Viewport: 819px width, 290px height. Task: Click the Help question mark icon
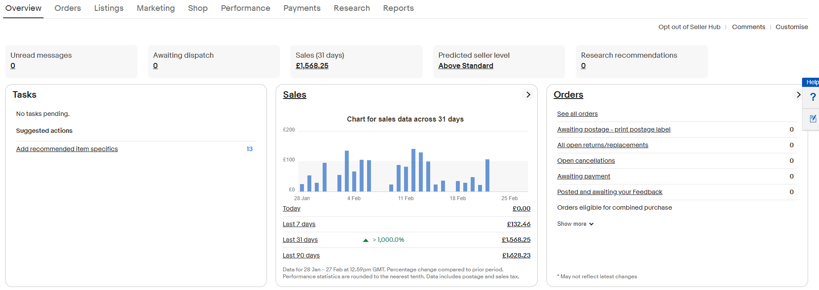point(812,97)
